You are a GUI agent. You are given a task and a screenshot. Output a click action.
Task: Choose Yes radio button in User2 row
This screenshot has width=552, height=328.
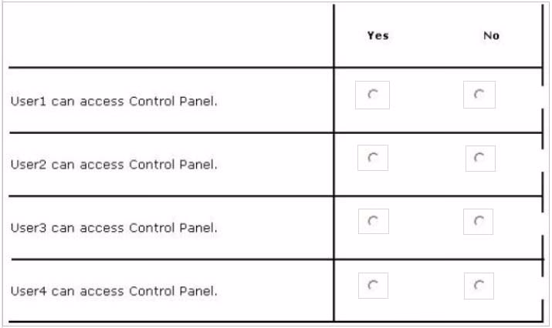(373, 158)
